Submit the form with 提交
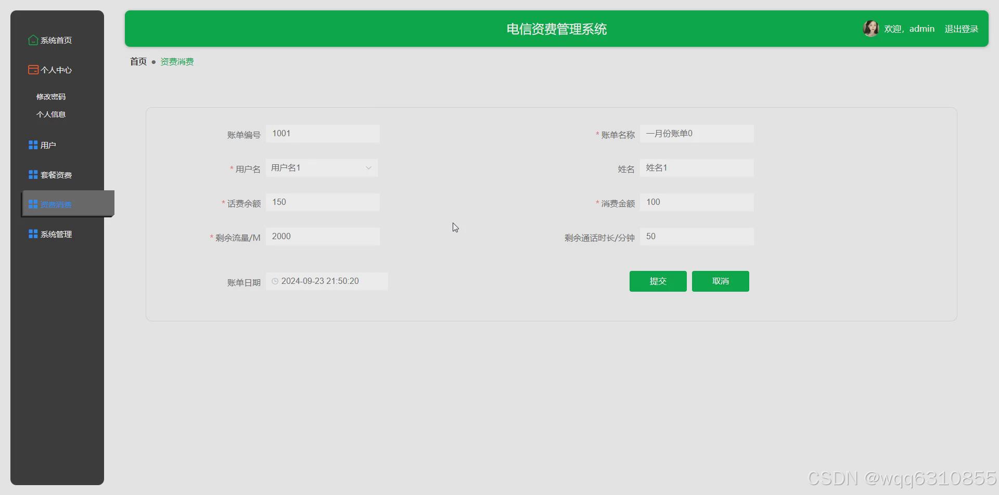 click(658, 281)
